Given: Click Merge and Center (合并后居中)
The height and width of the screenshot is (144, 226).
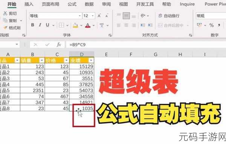Looking at the screenshot, I should click(171, 25).
